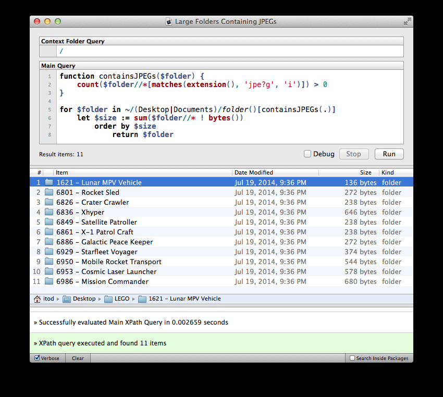
Task: Sort results by the Item column header
Action: tap(143, 172)
